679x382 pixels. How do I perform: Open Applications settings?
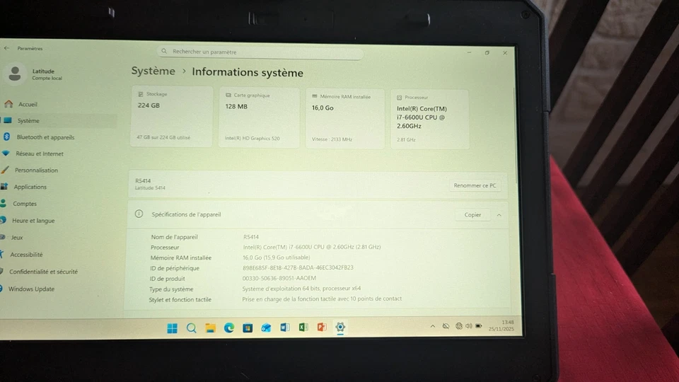(x=30, y=187)
